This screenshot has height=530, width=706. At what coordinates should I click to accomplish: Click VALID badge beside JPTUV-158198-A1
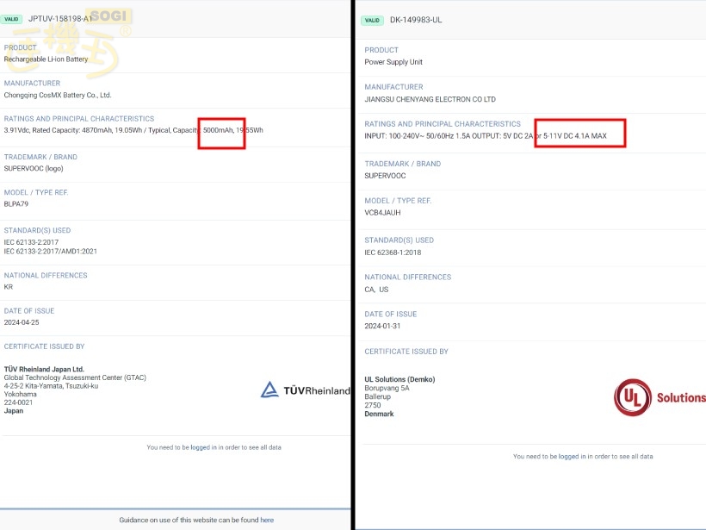point(12,18)
